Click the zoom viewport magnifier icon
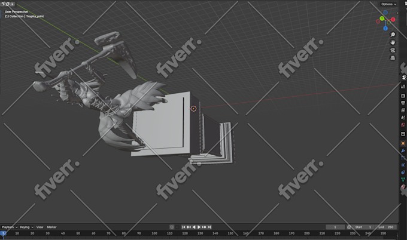Screen dimensions: 407x240 coord(393,35)
